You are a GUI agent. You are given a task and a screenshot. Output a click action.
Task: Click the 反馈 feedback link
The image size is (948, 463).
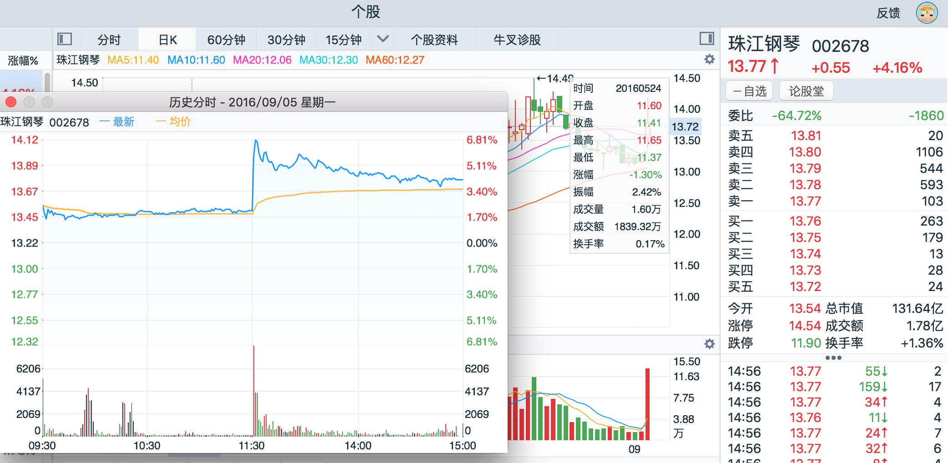click(890, 13)
